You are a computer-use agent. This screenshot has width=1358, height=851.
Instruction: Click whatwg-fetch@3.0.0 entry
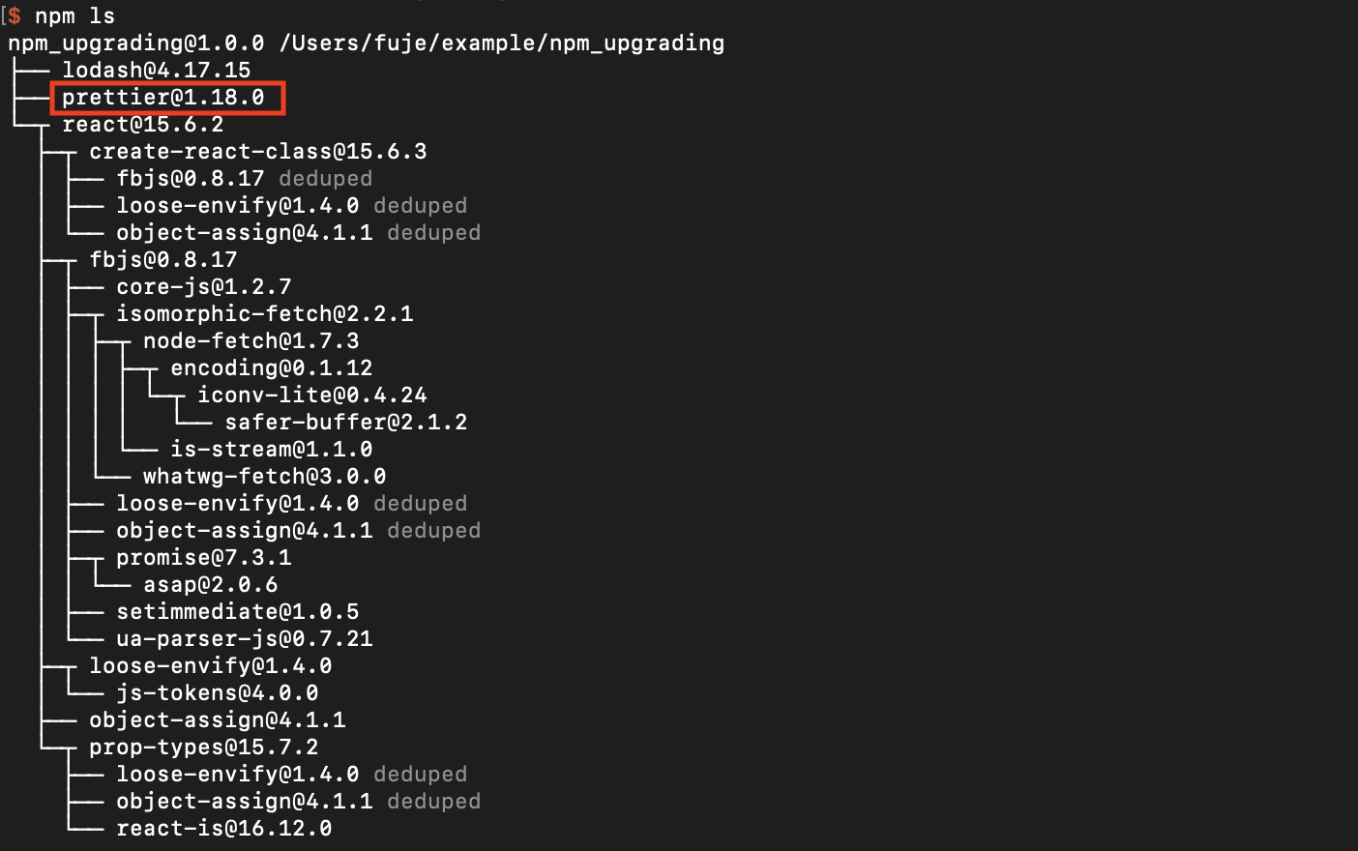click(x=264, y=477)
